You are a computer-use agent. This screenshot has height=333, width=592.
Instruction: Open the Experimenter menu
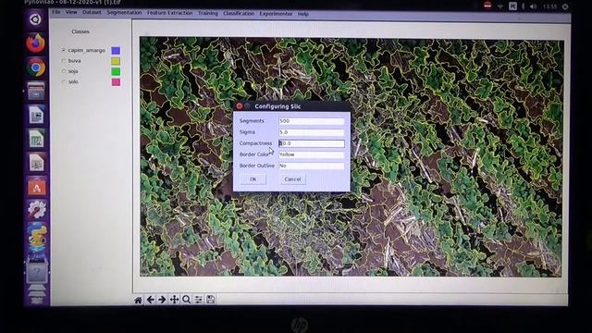276,14
